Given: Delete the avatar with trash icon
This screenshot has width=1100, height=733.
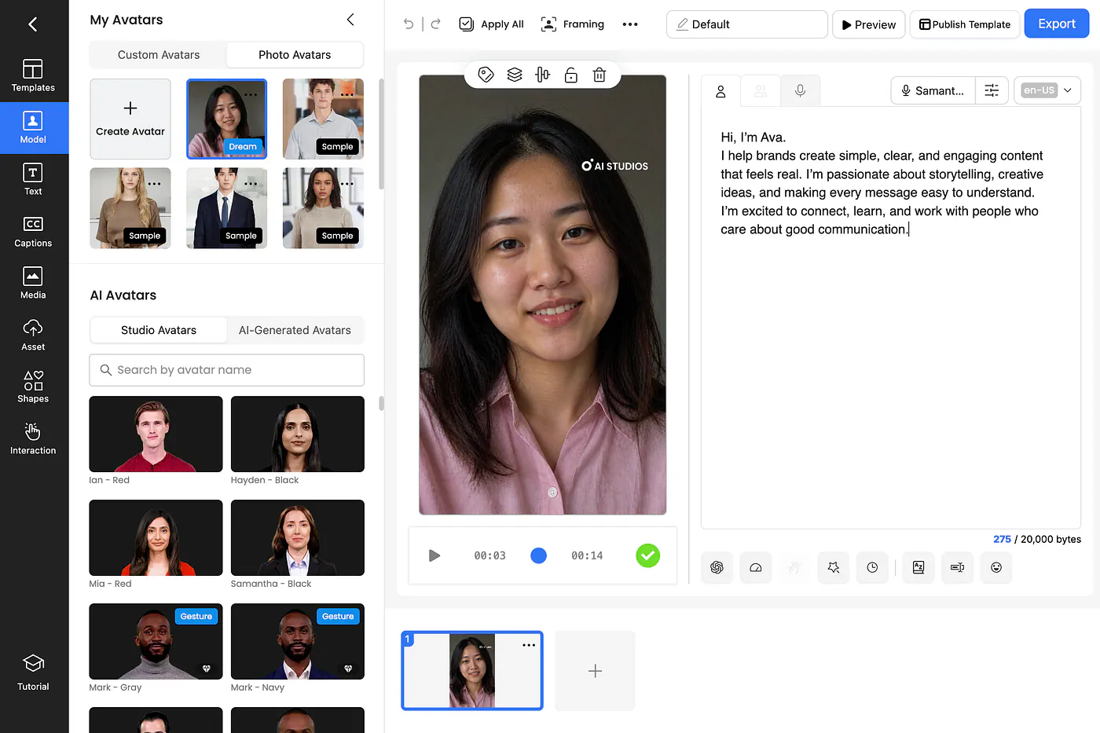Looking at the screenshot, I should (x=599, y=75).
